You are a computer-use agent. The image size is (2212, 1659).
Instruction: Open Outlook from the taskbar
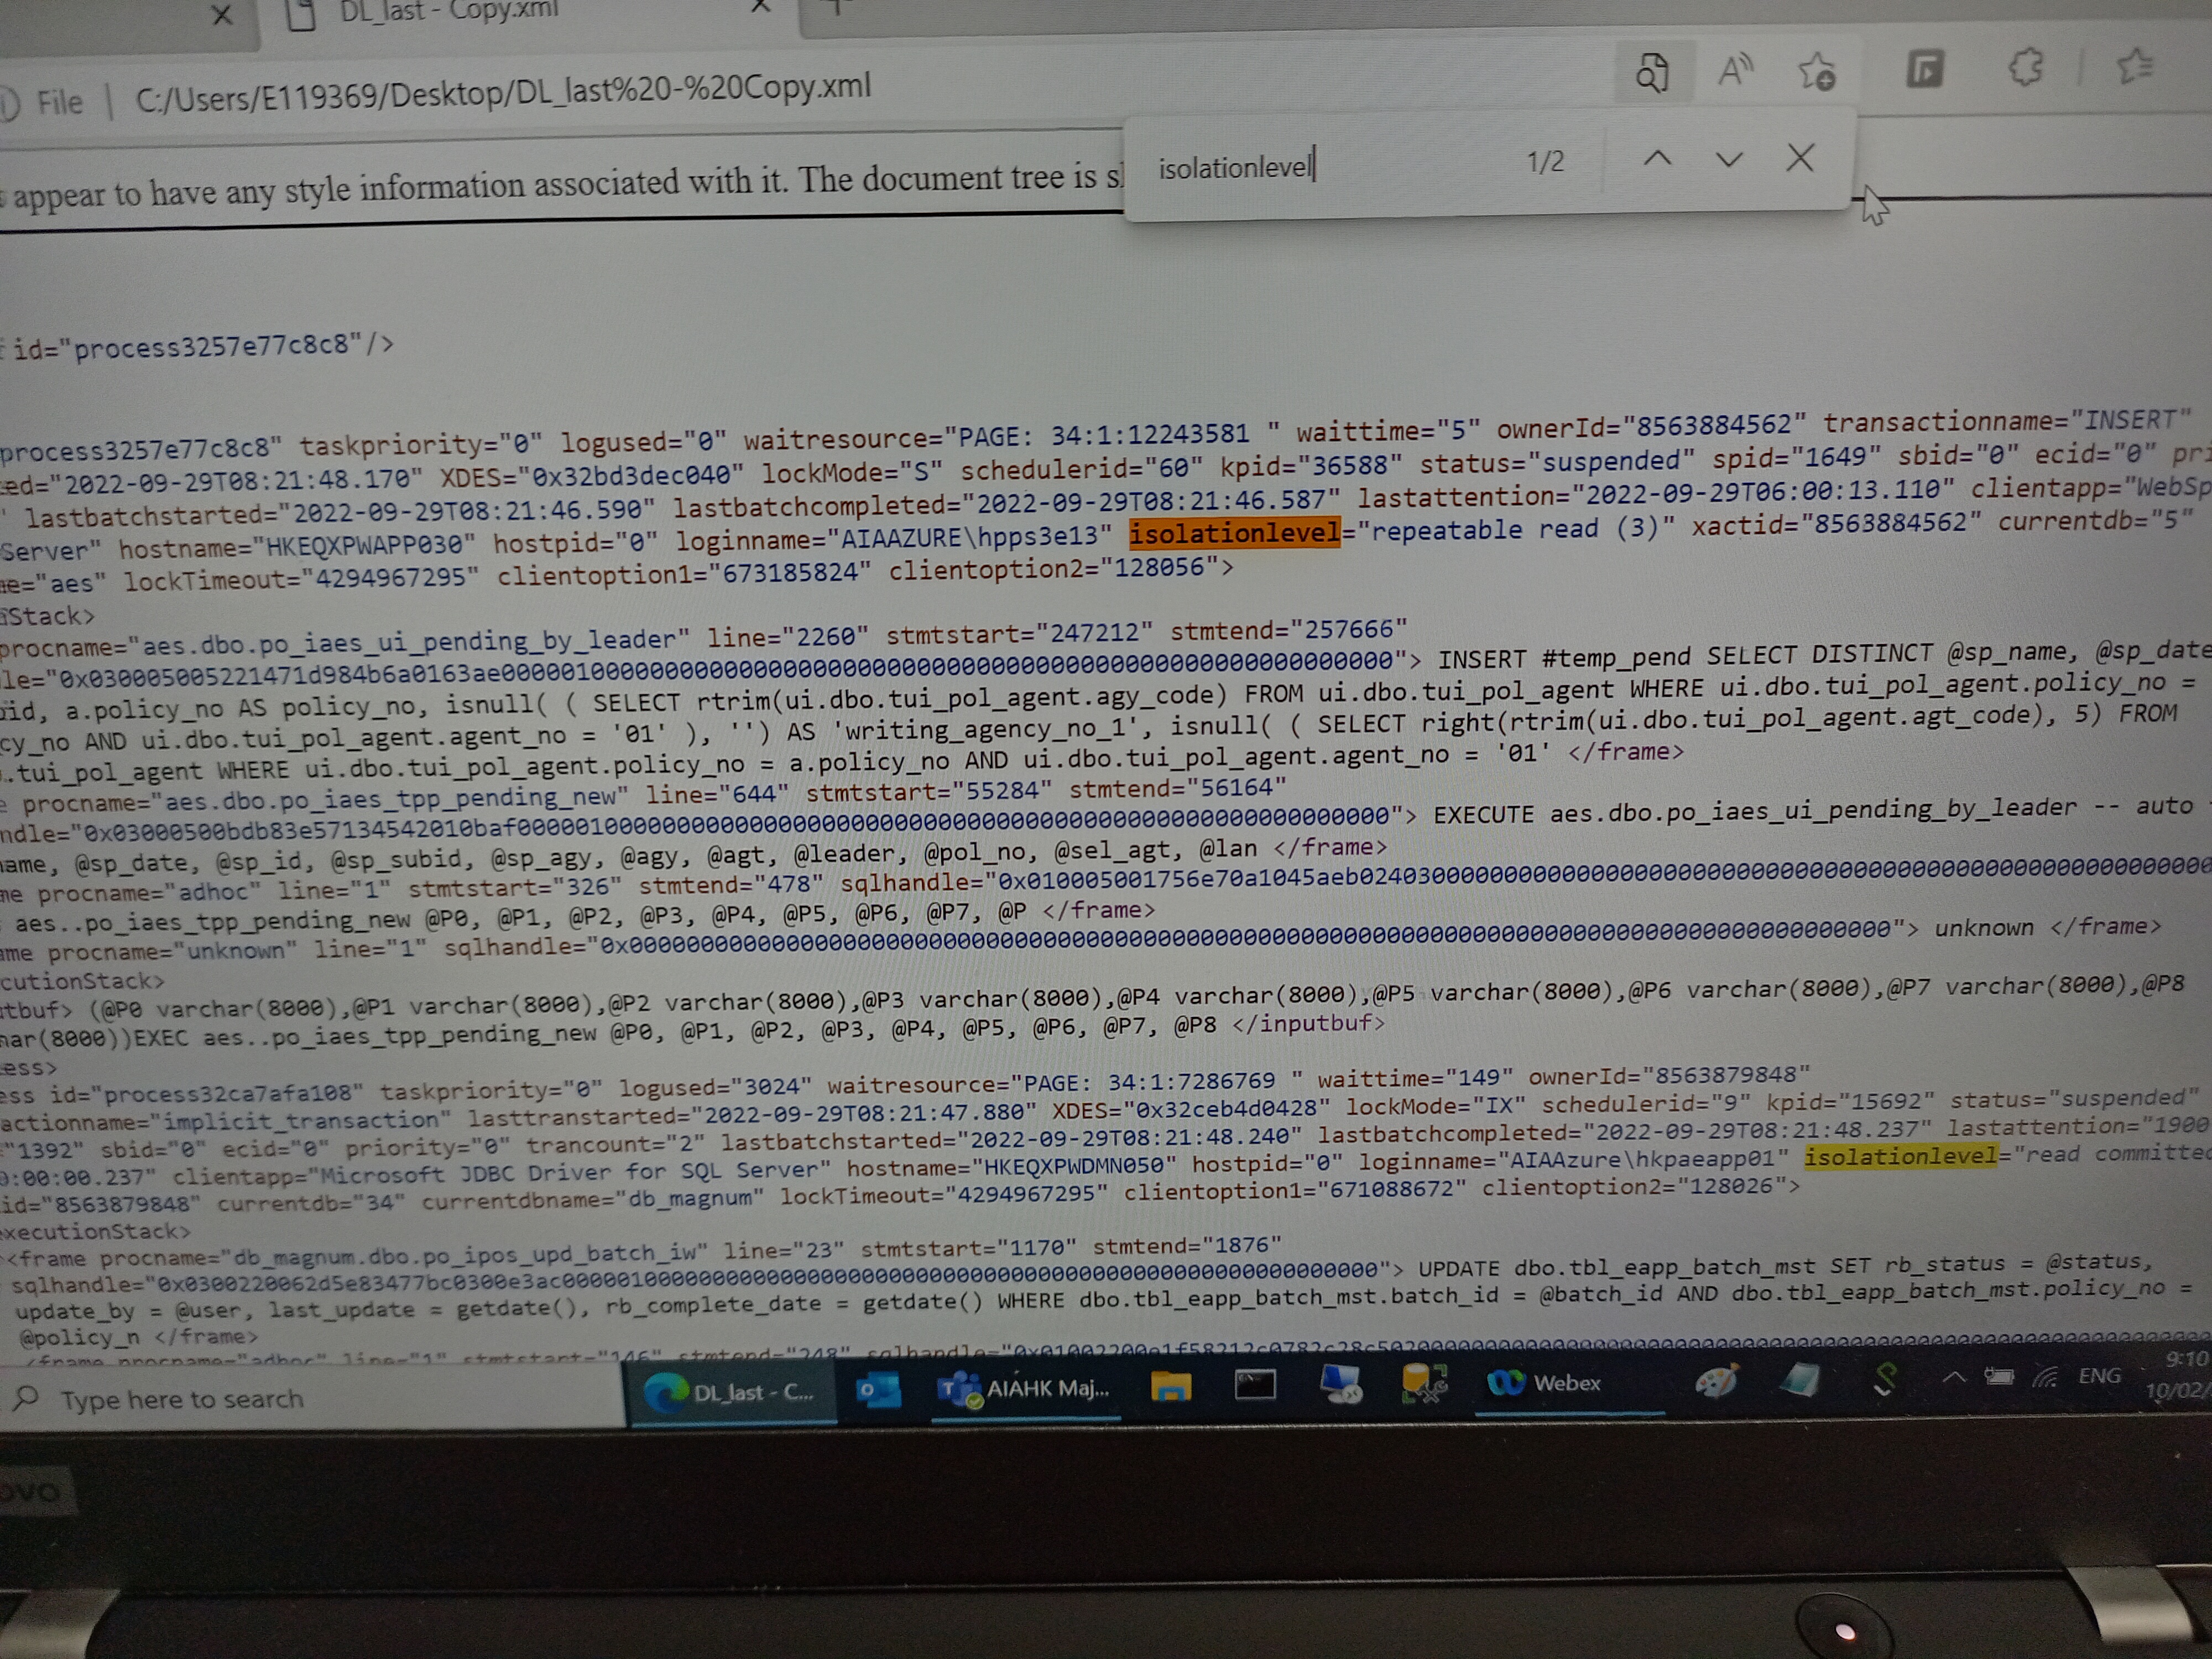point(878,1390)
